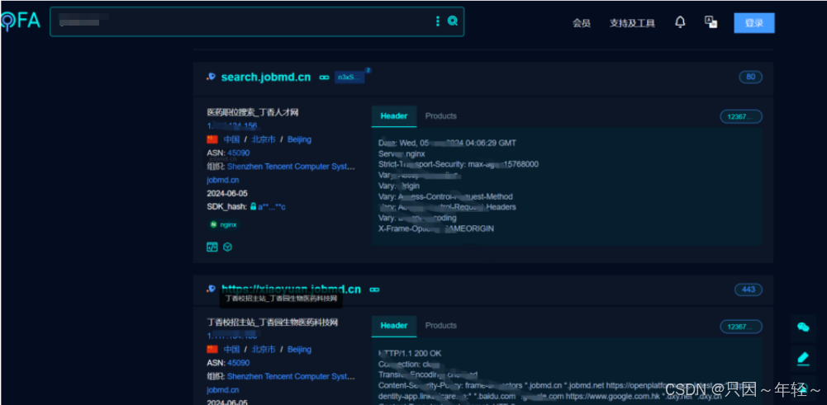
Task: Click the X-Frame-Options SAMEORIGIN line
Action: [436, 228]
